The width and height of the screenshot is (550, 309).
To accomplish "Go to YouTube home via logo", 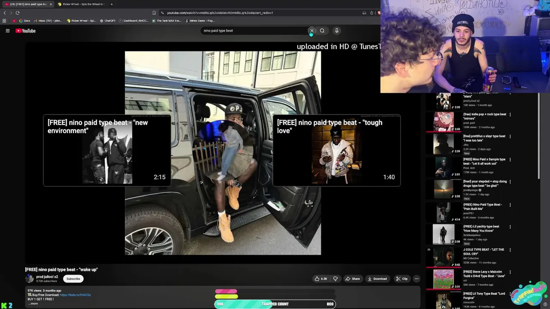I will (x=25, y=31).
